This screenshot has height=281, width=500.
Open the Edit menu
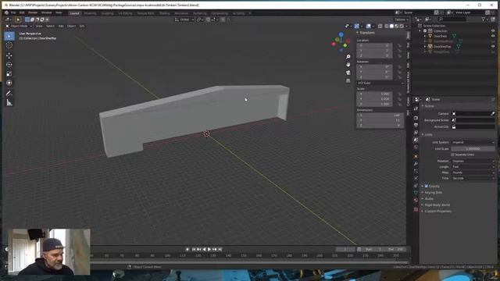(22, 12)
